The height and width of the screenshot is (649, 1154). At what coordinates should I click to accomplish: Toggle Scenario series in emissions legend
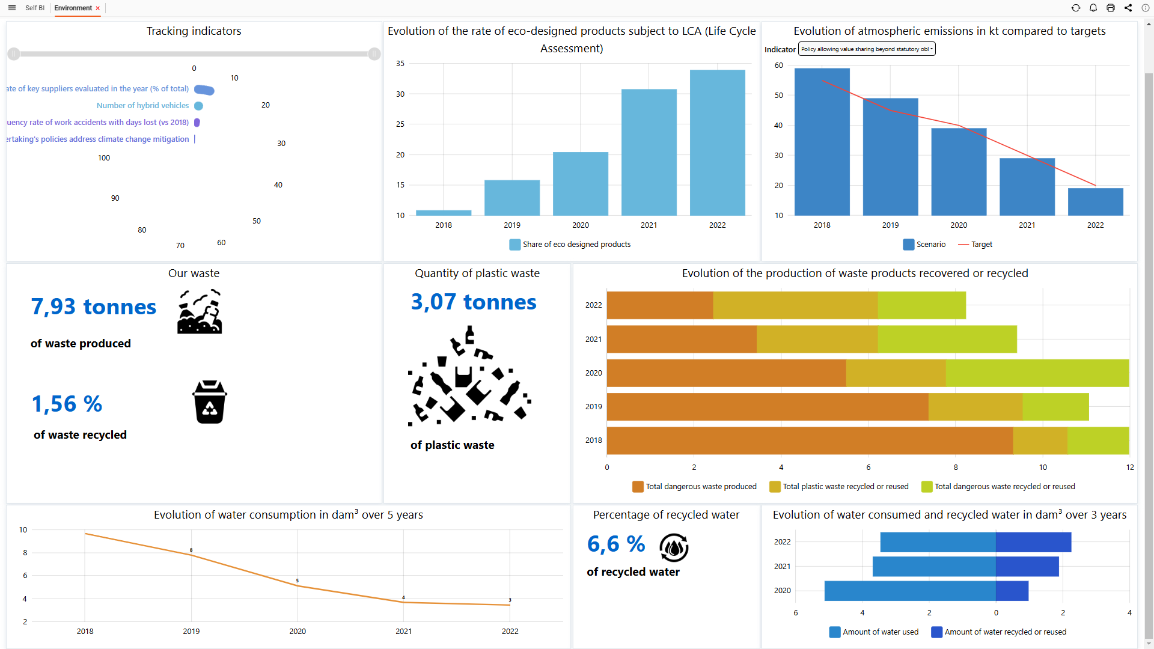coord(924,245)
